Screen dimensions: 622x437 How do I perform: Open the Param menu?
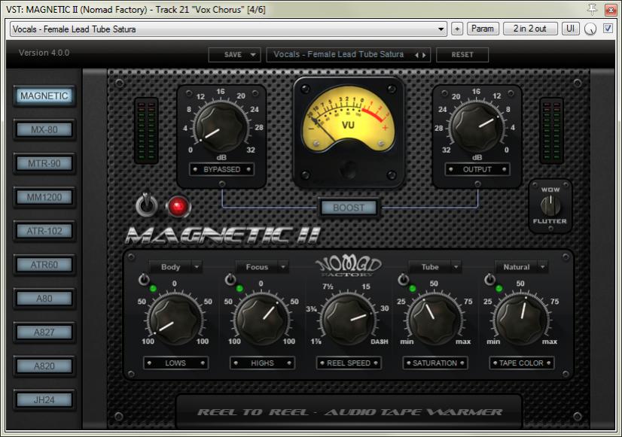coord(483,29)
